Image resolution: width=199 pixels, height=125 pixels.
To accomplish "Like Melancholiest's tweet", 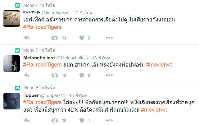I will pyautogui.click(x=82, y=75).
